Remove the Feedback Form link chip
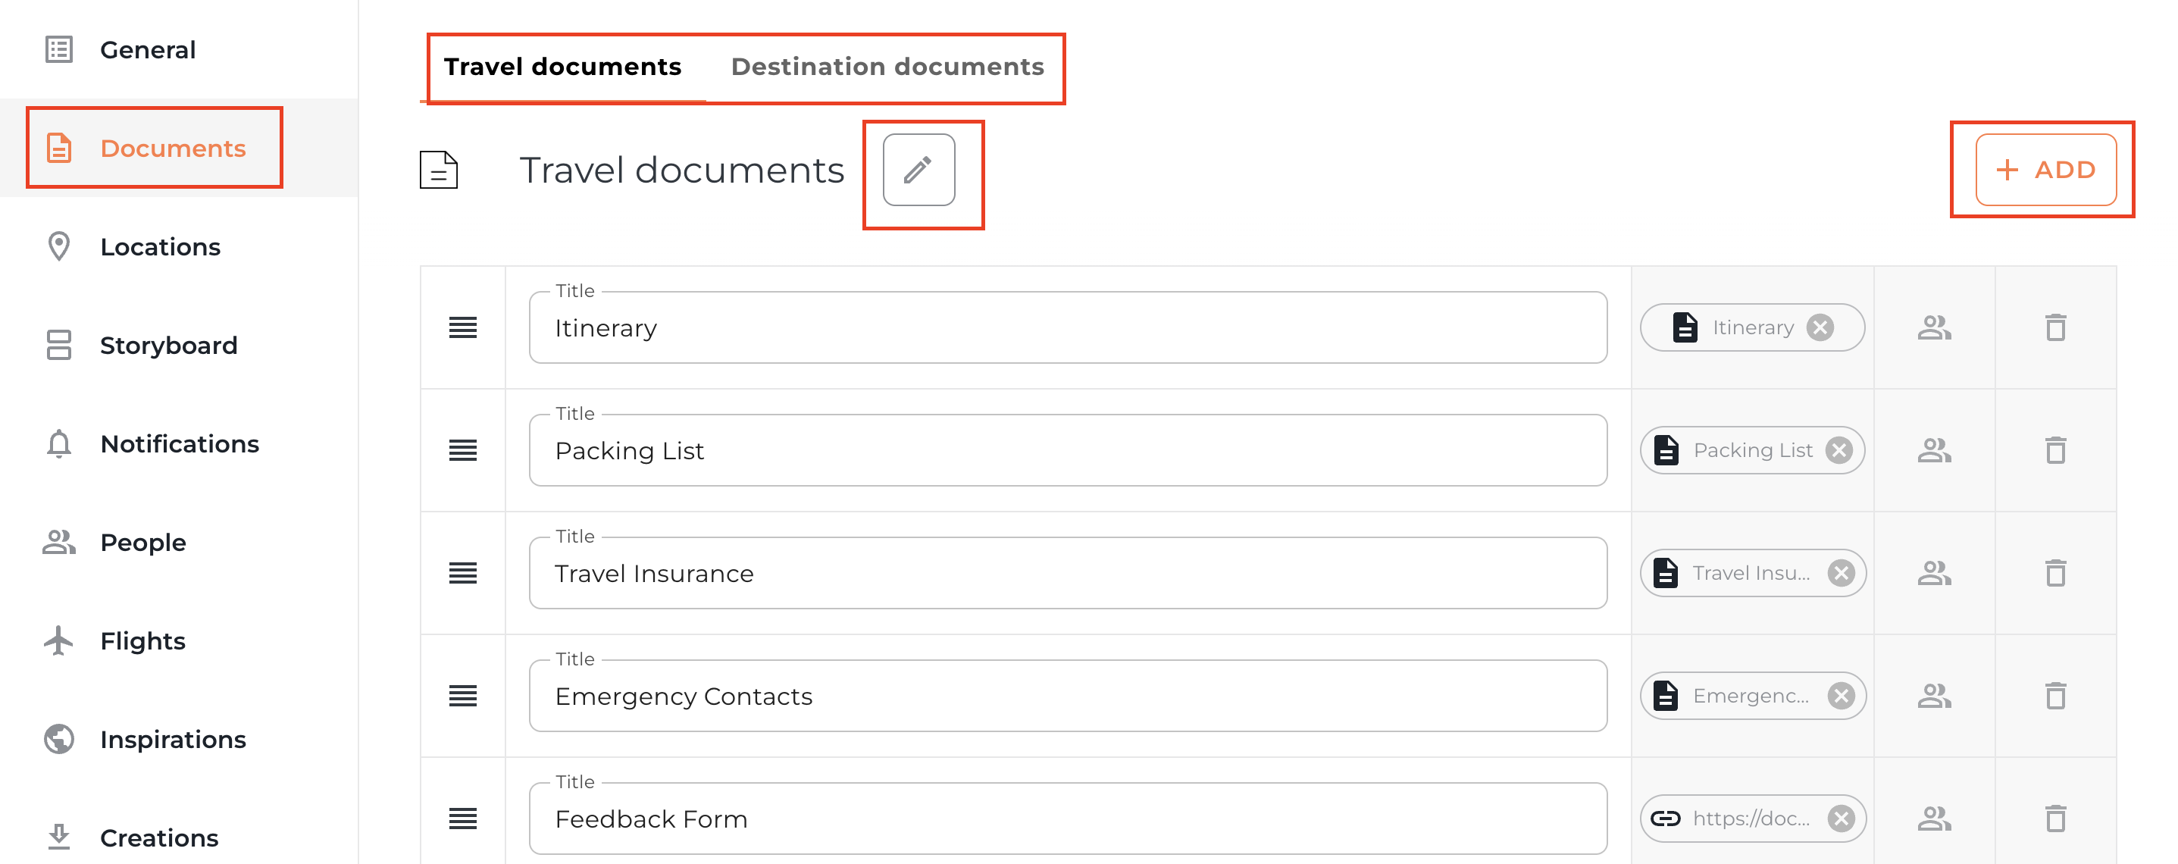The height and width of the screenshot is (864, 2178). [1841, 819]
